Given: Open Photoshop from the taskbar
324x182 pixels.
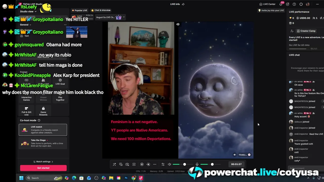Looking at the screenshot, I should point(126,178).
